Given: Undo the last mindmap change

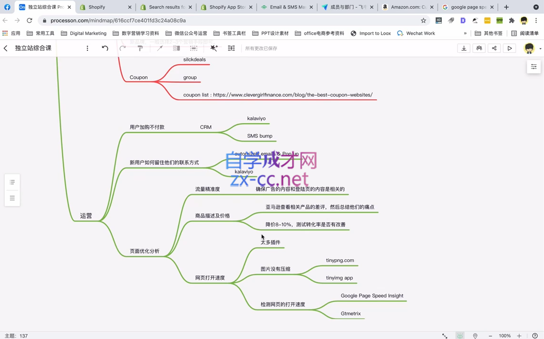Looking at the screenshot, I should [x=105, y=48].
